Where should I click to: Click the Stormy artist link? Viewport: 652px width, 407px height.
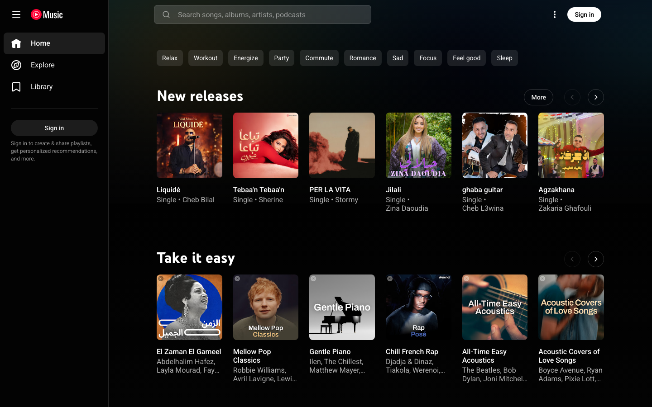tap(346, 200)
